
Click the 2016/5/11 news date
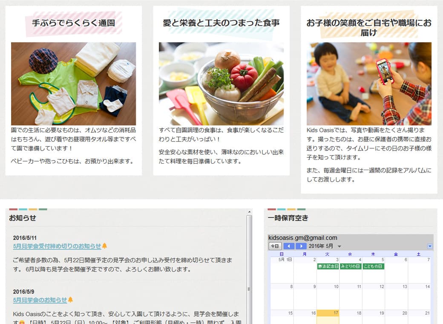point(25,238)
